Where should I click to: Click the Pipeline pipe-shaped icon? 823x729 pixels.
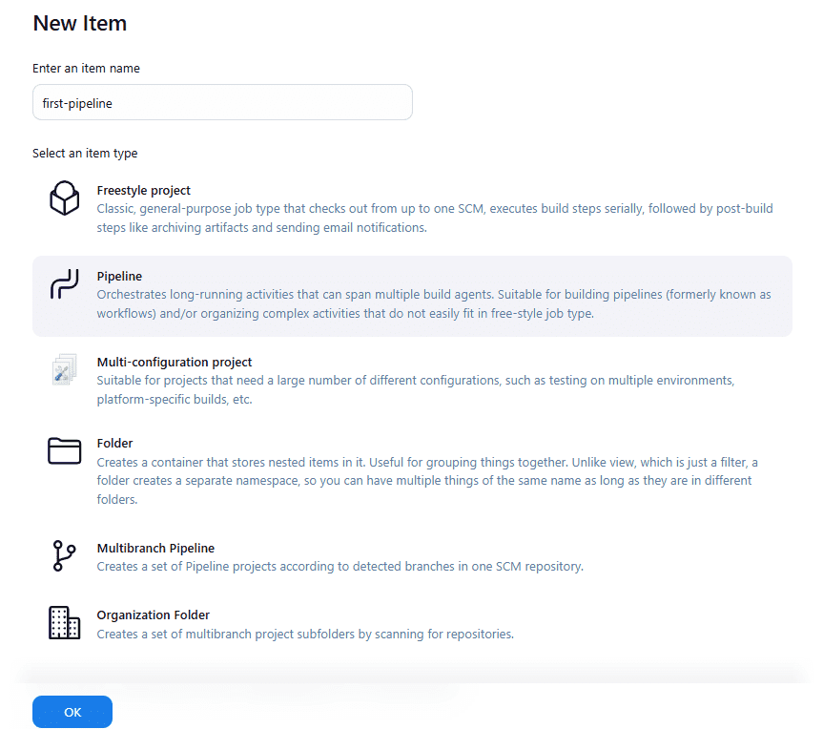pyautogui.click(x=65, y=284)
